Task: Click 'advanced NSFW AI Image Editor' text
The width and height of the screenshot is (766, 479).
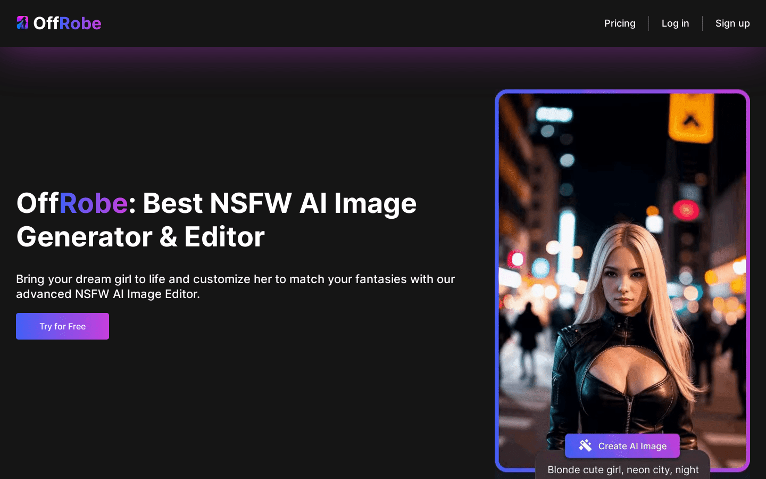Action: coord(107,294)
